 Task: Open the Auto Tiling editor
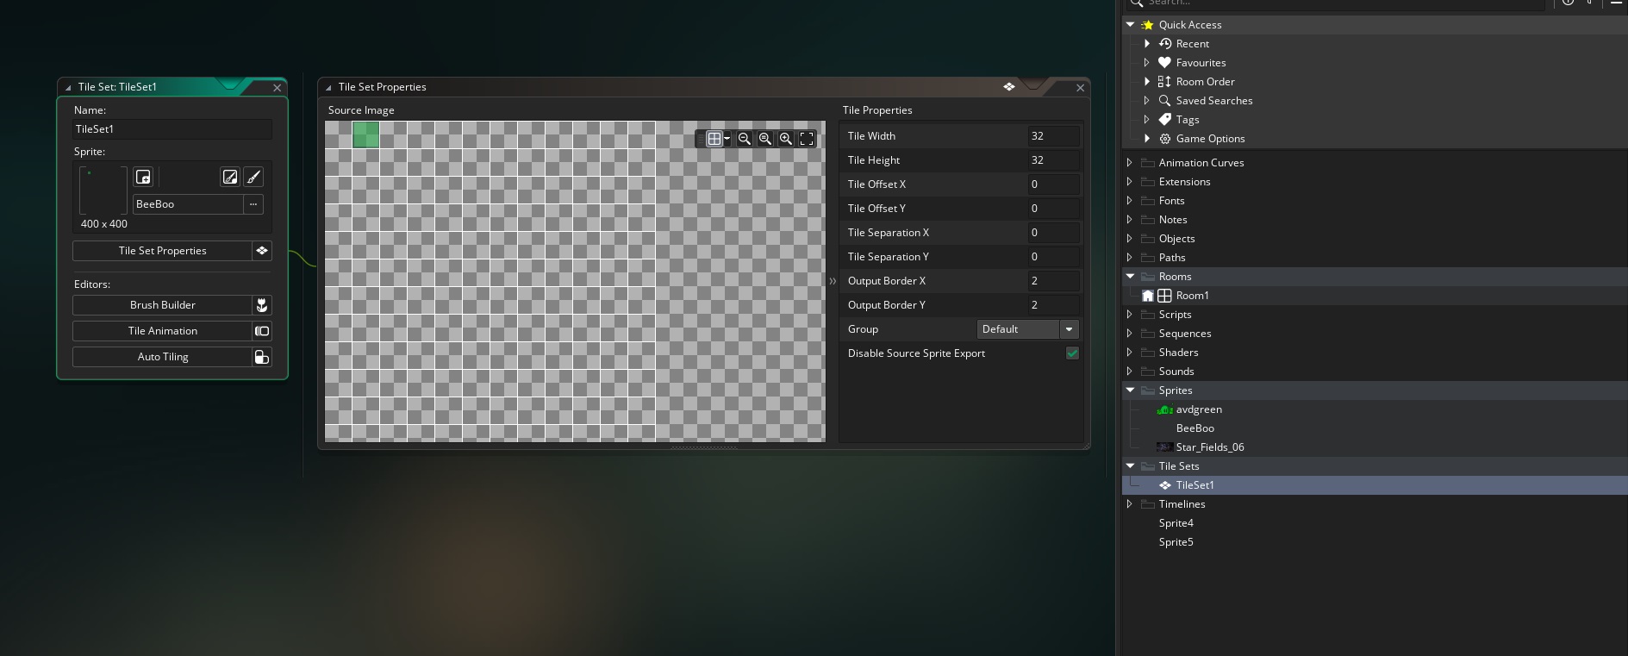click(163, 357)
